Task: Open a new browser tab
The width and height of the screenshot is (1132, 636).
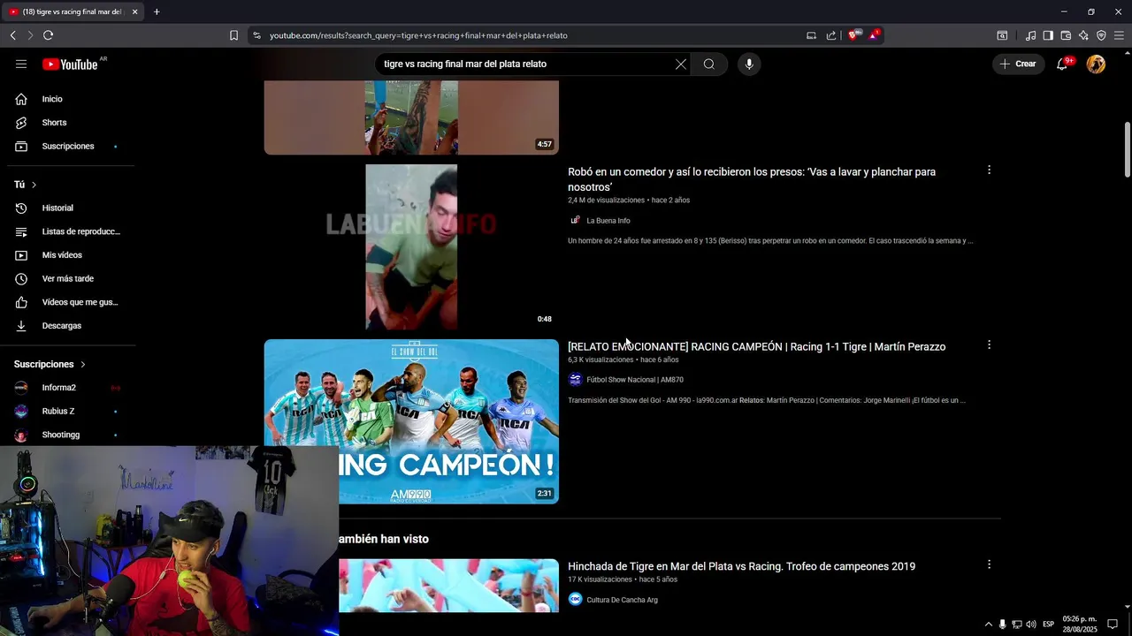Action: 157,11
